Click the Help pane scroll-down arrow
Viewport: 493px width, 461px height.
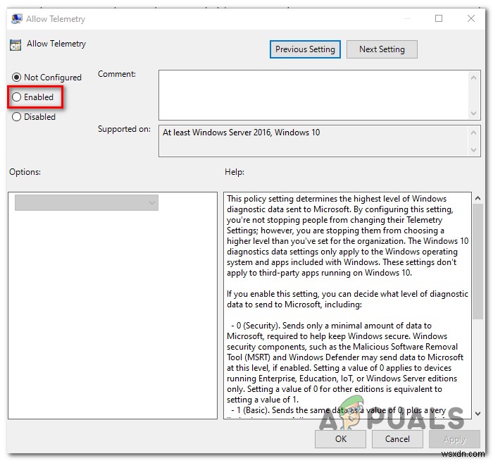(478, 414)
